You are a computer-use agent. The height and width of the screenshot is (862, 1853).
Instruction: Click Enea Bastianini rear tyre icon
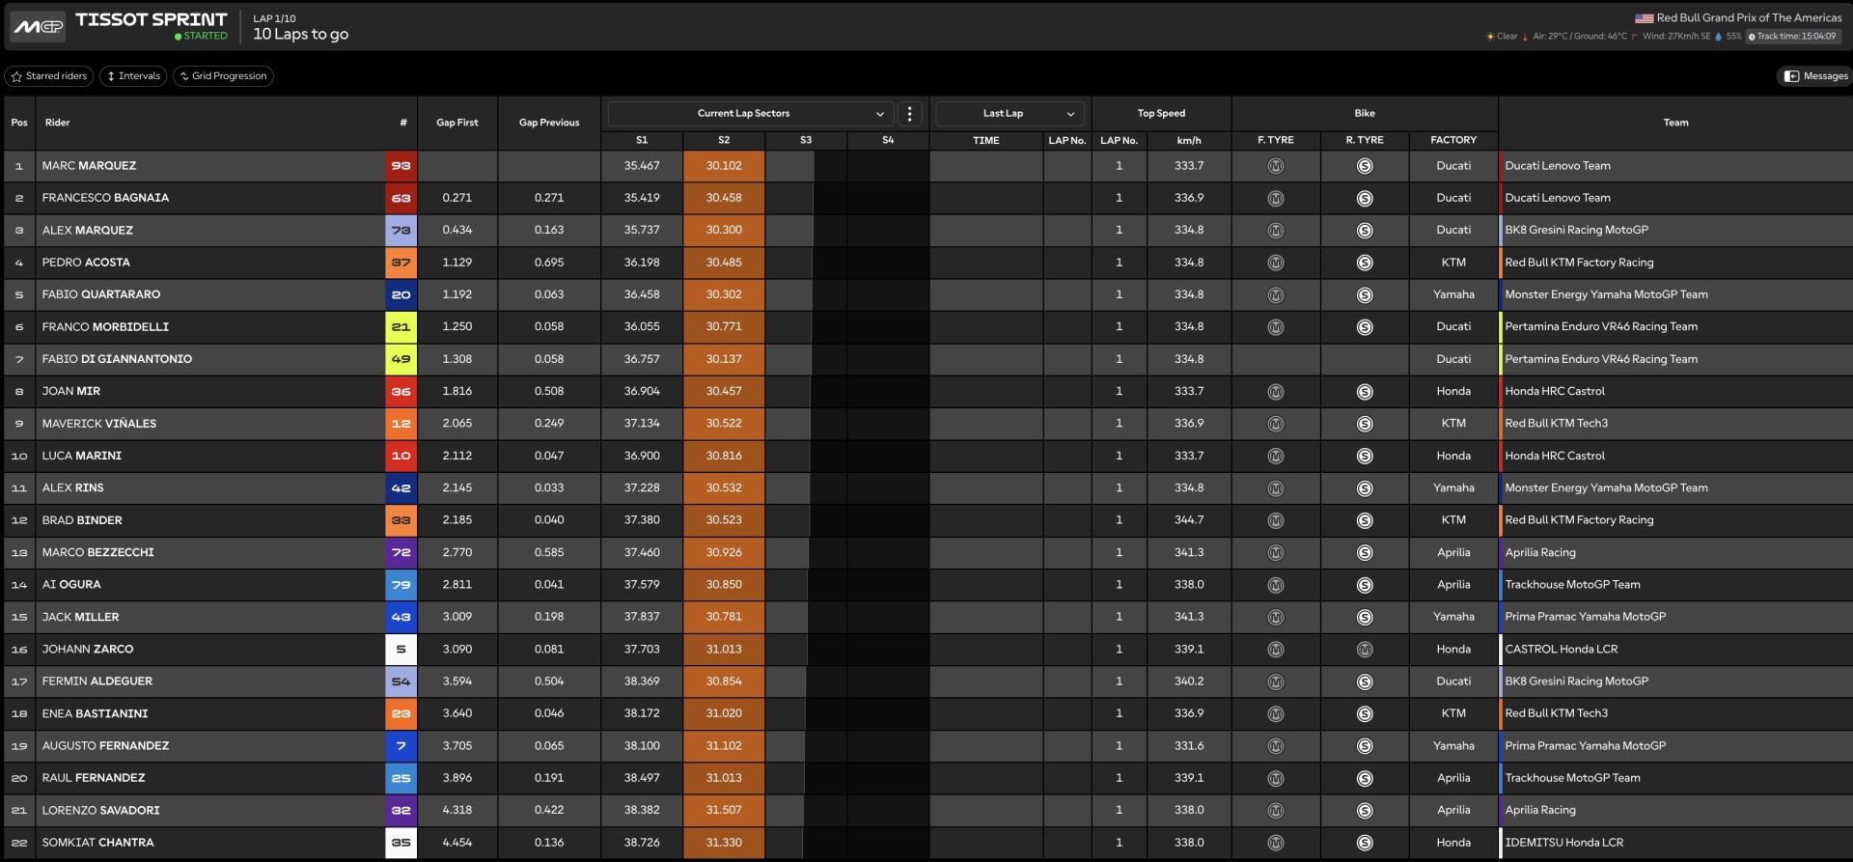pos(1365,714)
